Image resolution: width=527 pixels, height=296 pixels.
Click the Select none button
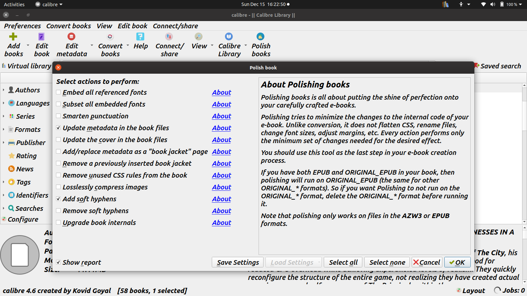[387, 262]
